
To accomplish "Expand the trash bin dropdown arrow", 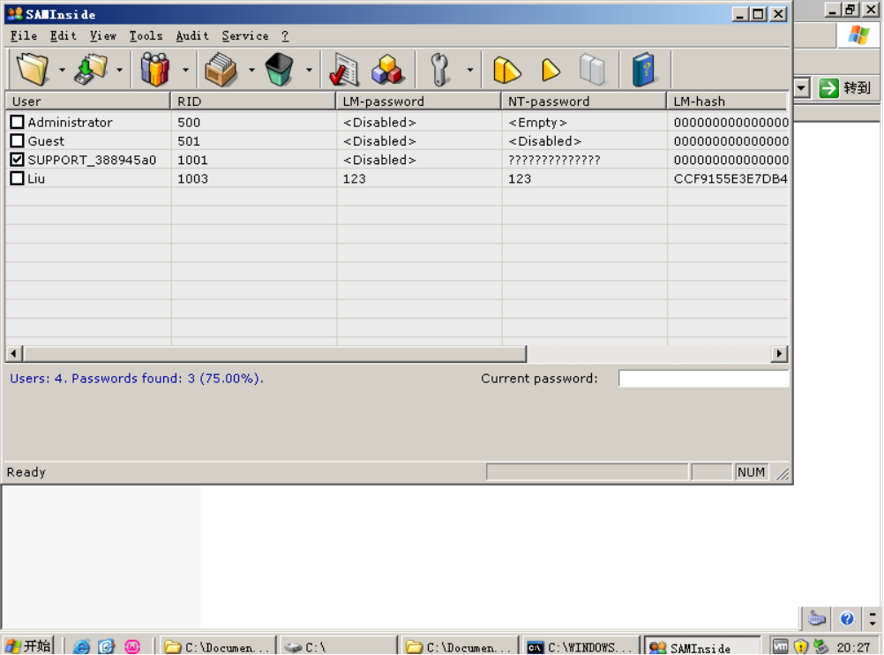I will click(x=309, y=70).
